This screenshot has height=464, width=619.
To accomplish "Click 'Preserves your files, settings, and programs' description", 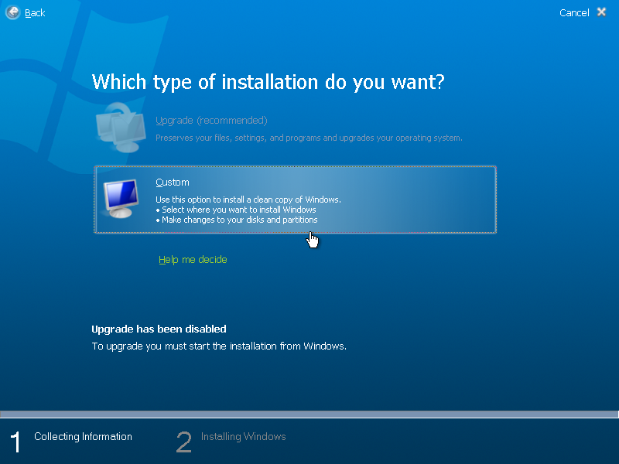I will [309, 138].
